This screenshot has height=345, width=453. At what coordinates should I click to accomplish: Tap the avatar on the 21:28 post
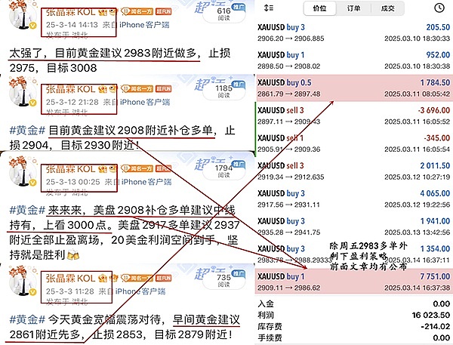tap(21, 94)
